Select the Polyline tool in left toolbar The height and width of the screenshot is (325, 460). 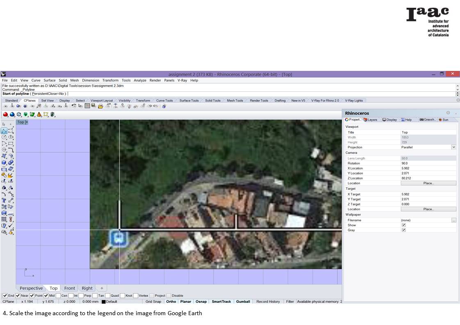[4, 131]
